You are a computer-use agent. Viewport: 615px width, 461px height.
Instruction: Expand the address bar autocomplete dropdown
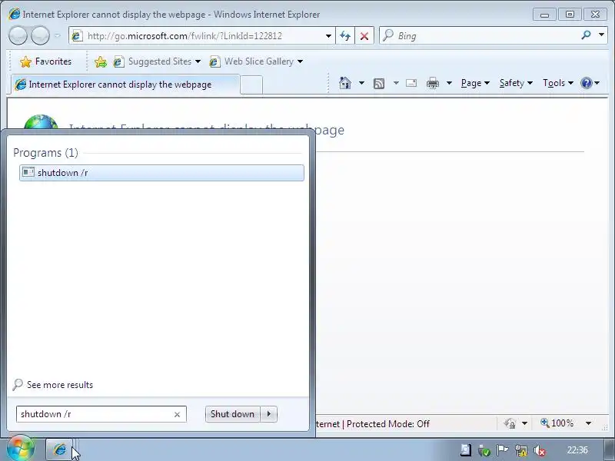click(328, 36)
